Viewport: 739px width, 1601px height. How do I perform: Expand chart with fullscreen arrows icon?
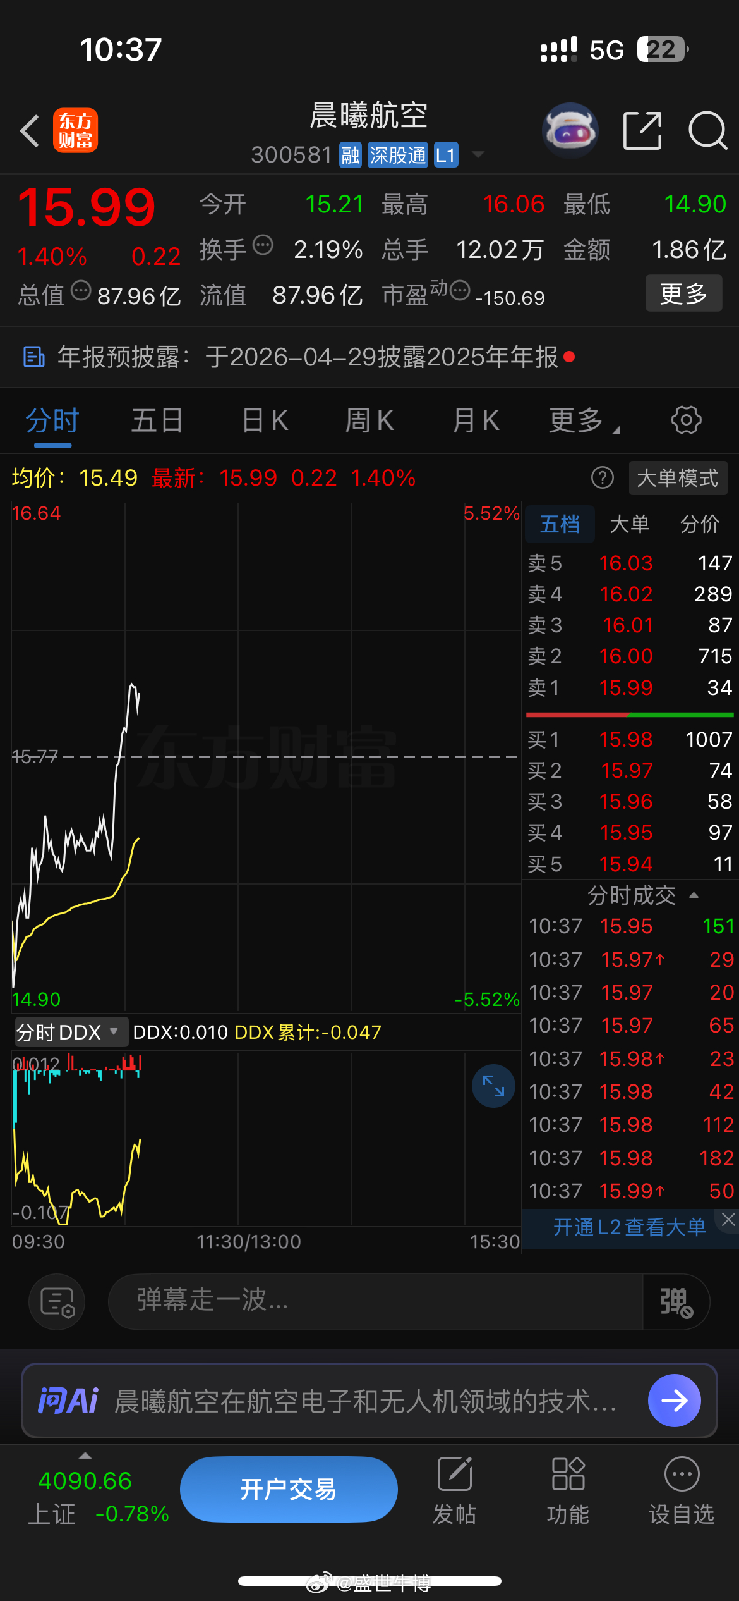493,1086
